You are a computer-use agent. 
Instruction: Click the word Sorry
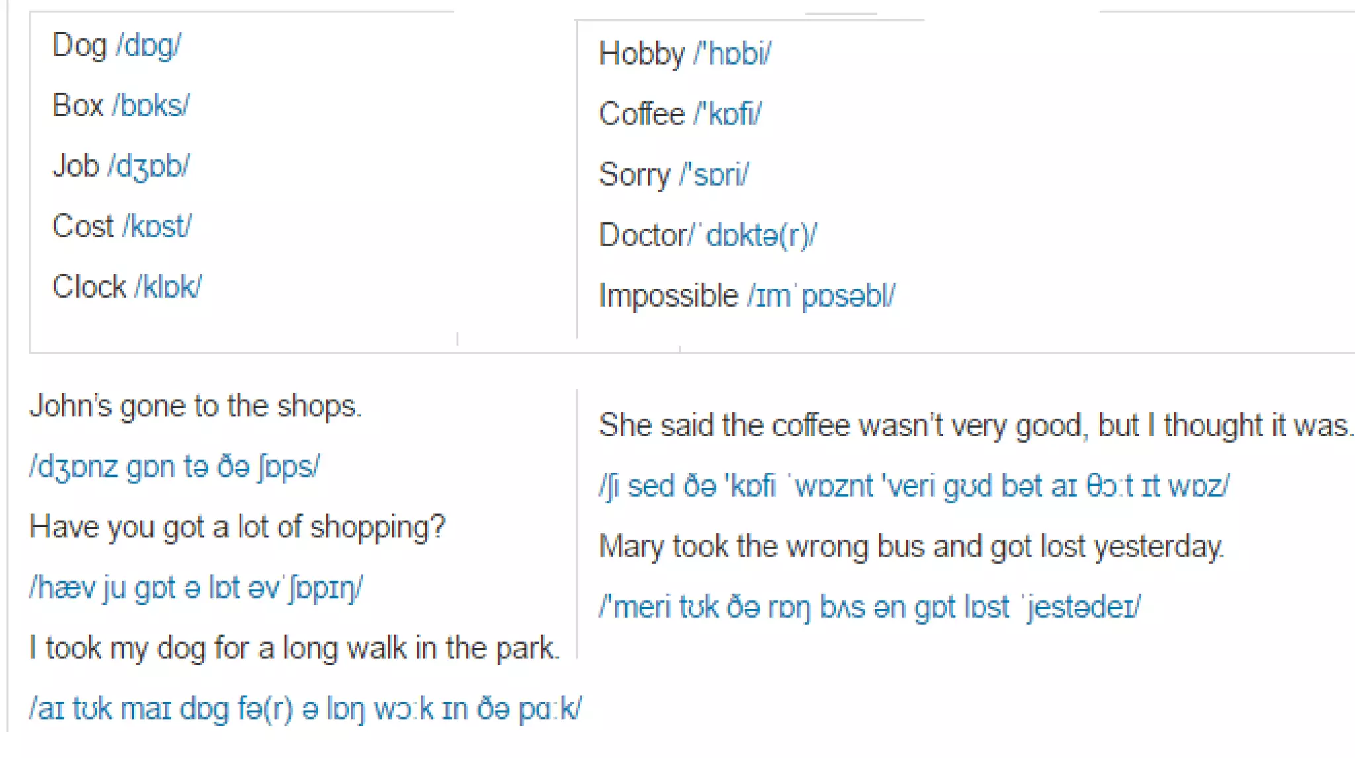[634, 175]
